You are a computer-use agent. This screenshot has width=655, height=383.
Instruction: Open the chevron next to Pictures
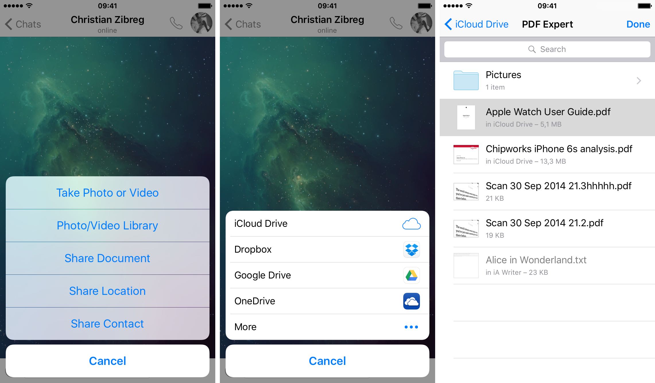[x=639, y=81]
